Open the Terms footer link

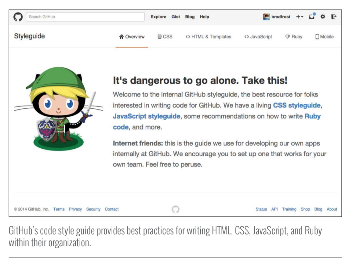coord(59,209)
